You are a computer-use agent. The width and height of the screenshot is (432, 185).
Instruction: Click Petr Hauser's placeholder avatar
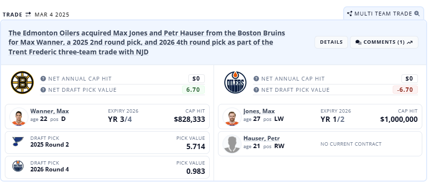point(232,144)
